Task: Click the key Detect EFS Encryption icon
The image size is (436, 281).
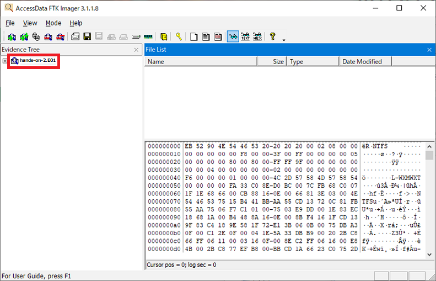Action: click(x=179, y=36)
